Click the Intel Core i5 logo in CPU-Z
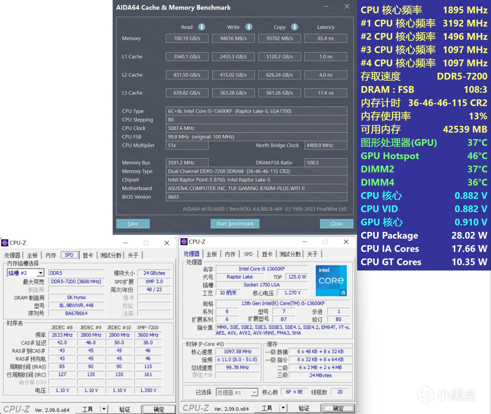Screen dimensions: 491x414 click(331, 281)
